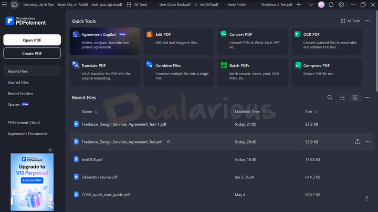Expand the tab list chevron

tap(311, 5)
